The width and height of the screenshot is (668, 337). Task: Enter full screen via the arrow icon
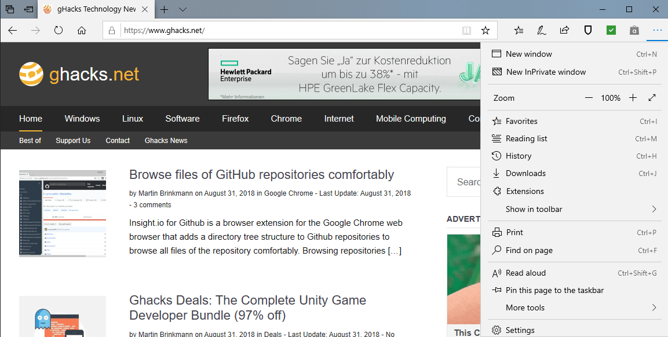[x=652, y=97]
